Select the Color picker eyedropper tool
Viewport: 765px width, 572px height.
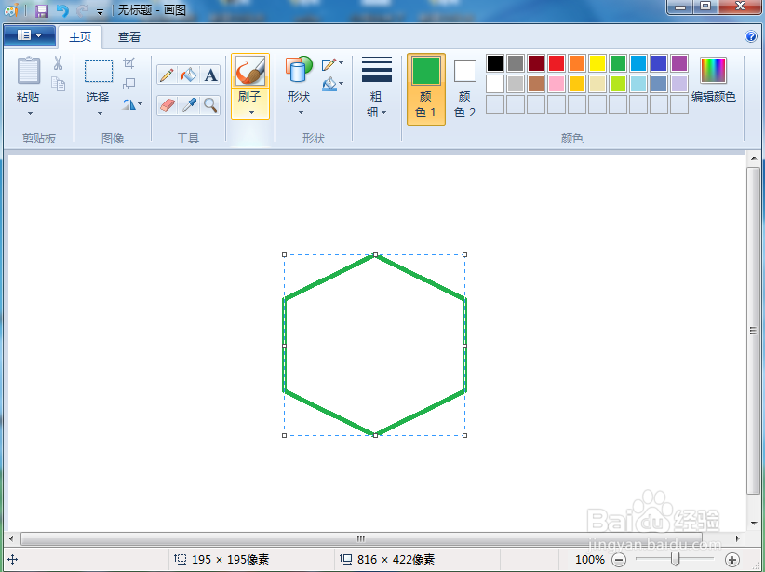tap(189, 105)
